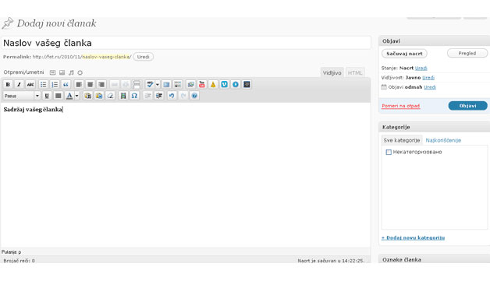This screenshot has height=281, width=490.
Task: Click the Pregled preview button
Action: coord(467,54)
